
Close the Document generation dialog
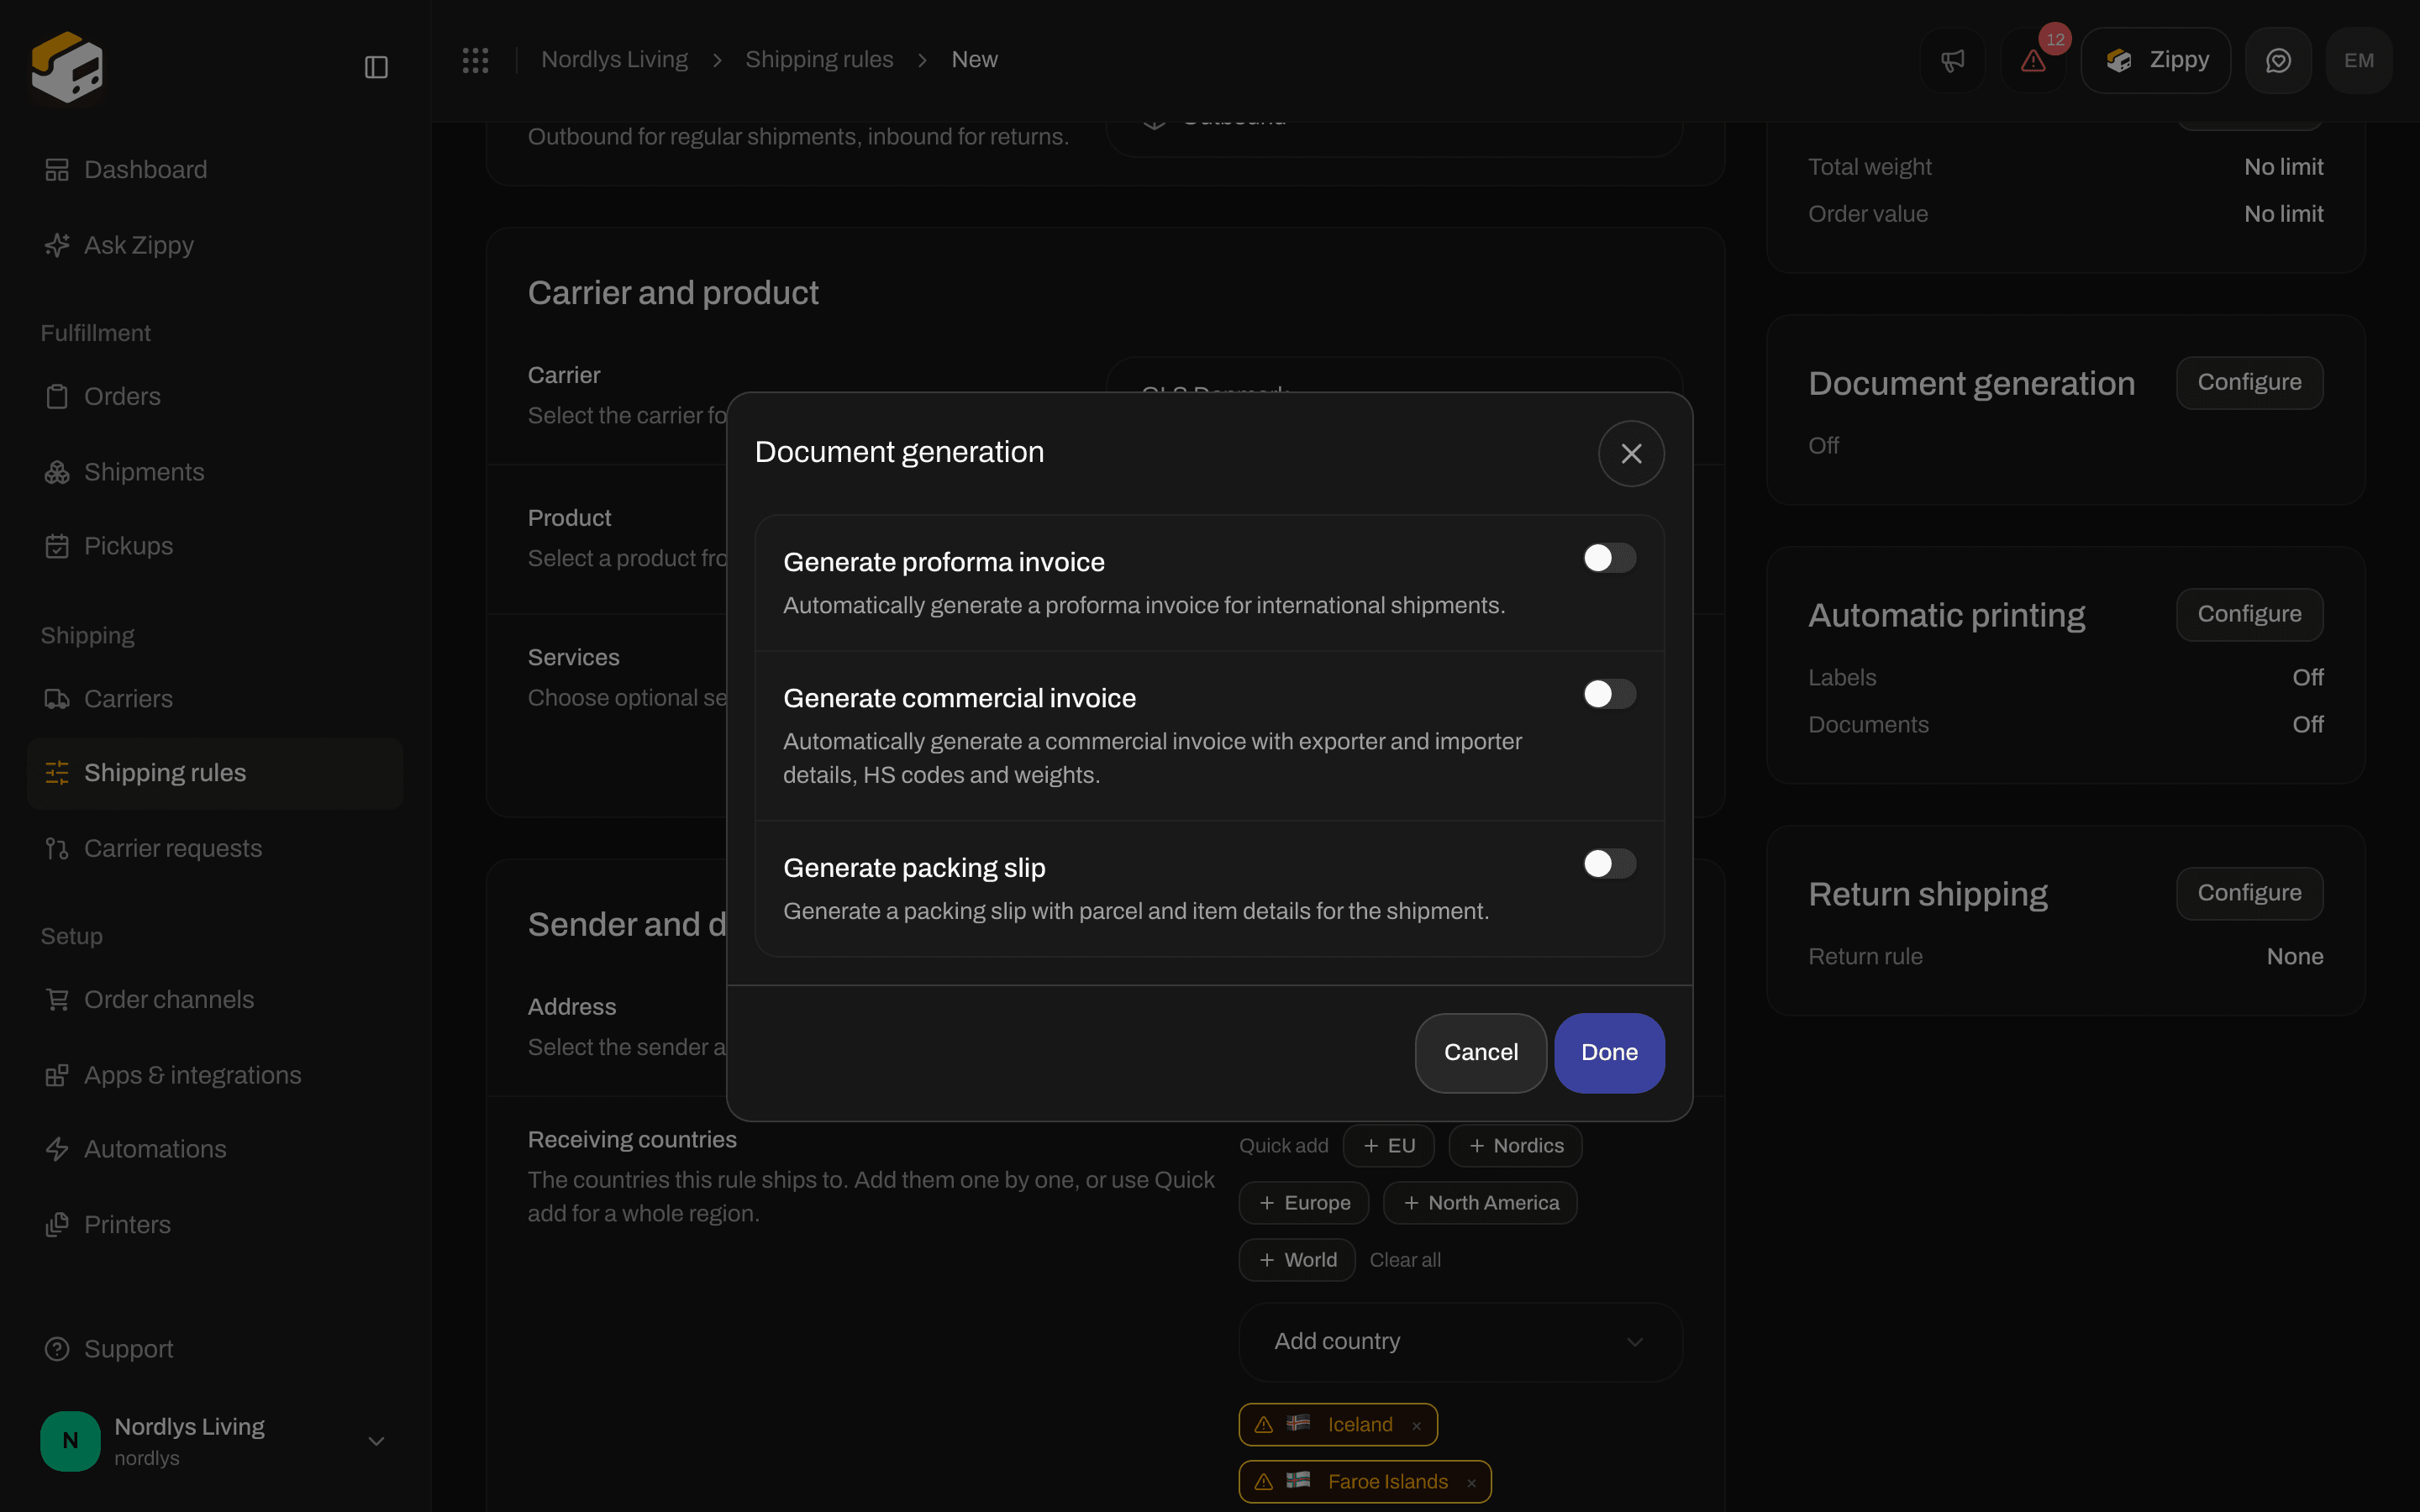tap(1631, 453)
